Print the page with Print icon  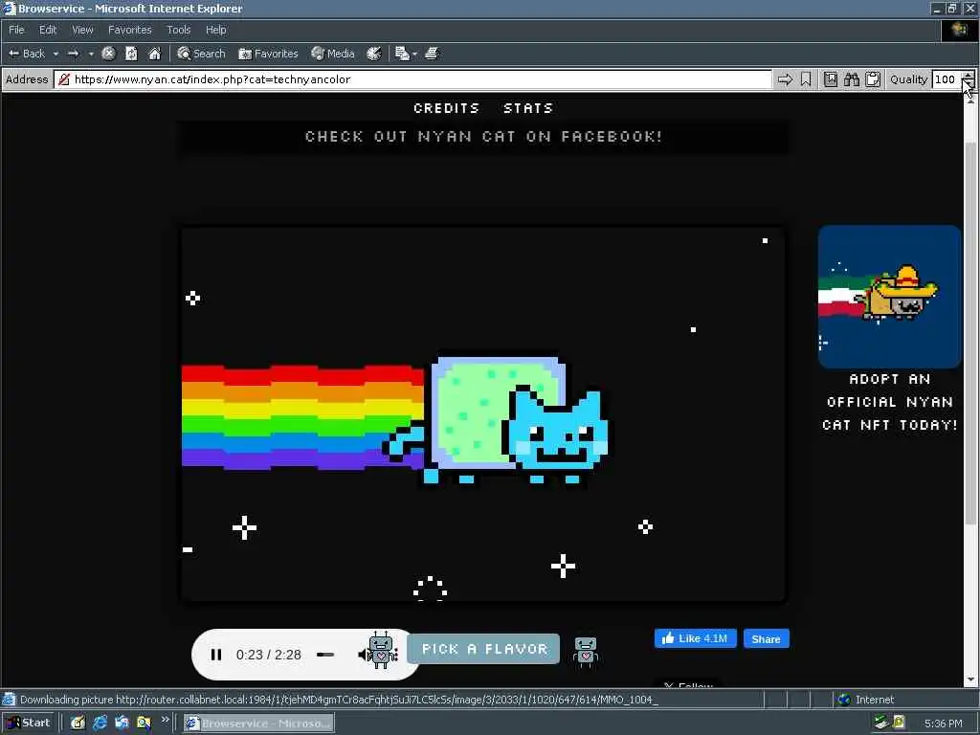coord(432,54)
